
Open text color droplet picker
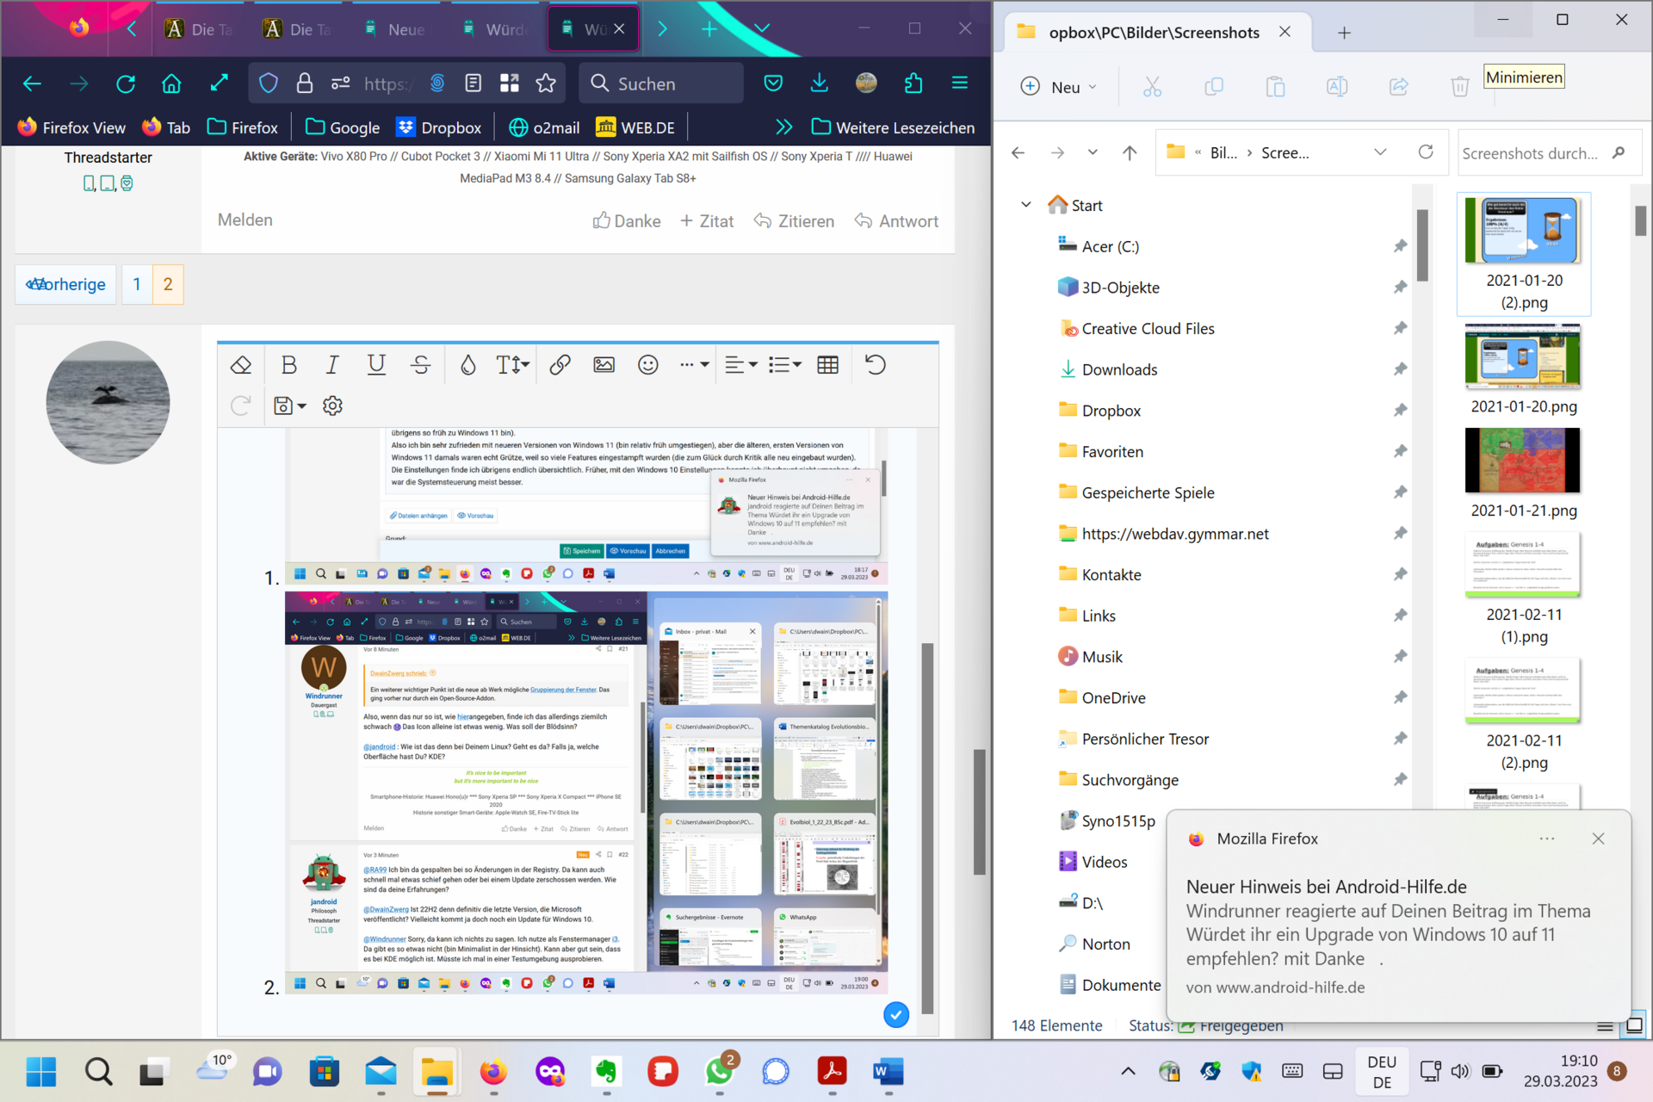[x=467, y=365]
